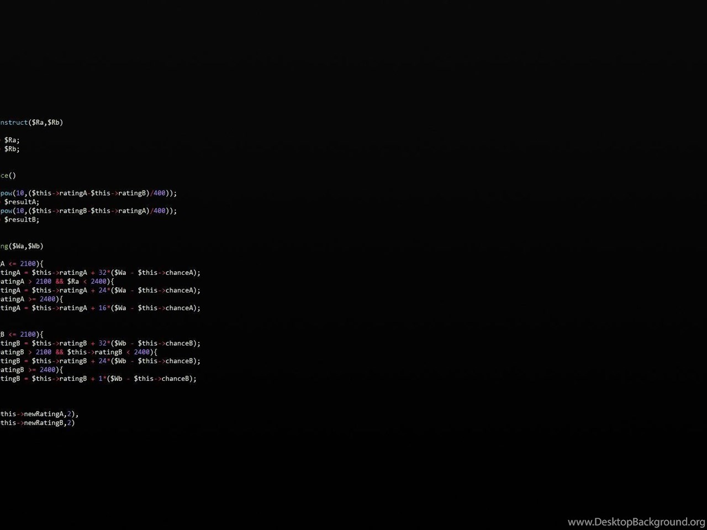
Task: Click 'atingB > 2100 && $this->ratingB < 2400' line
Action: [78, 352]
